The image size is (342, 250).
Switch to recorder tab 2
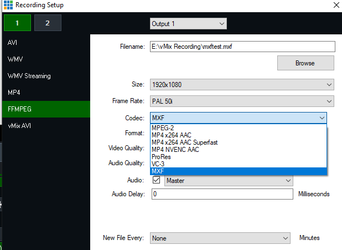click(x=48, y=23)
